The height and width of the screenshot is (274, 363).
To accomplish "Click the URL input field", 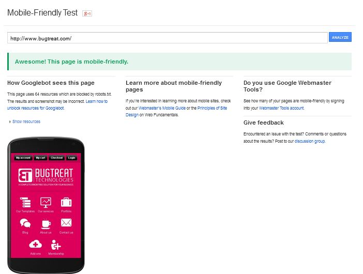I will 167,38.
